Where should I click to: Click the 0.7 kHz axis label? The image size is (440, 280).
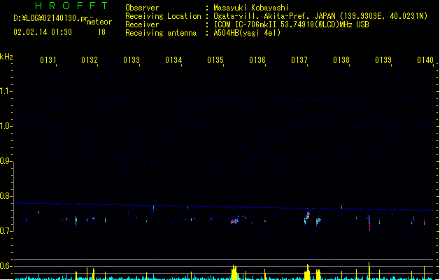pyautogui.click(x=6, y=231)
